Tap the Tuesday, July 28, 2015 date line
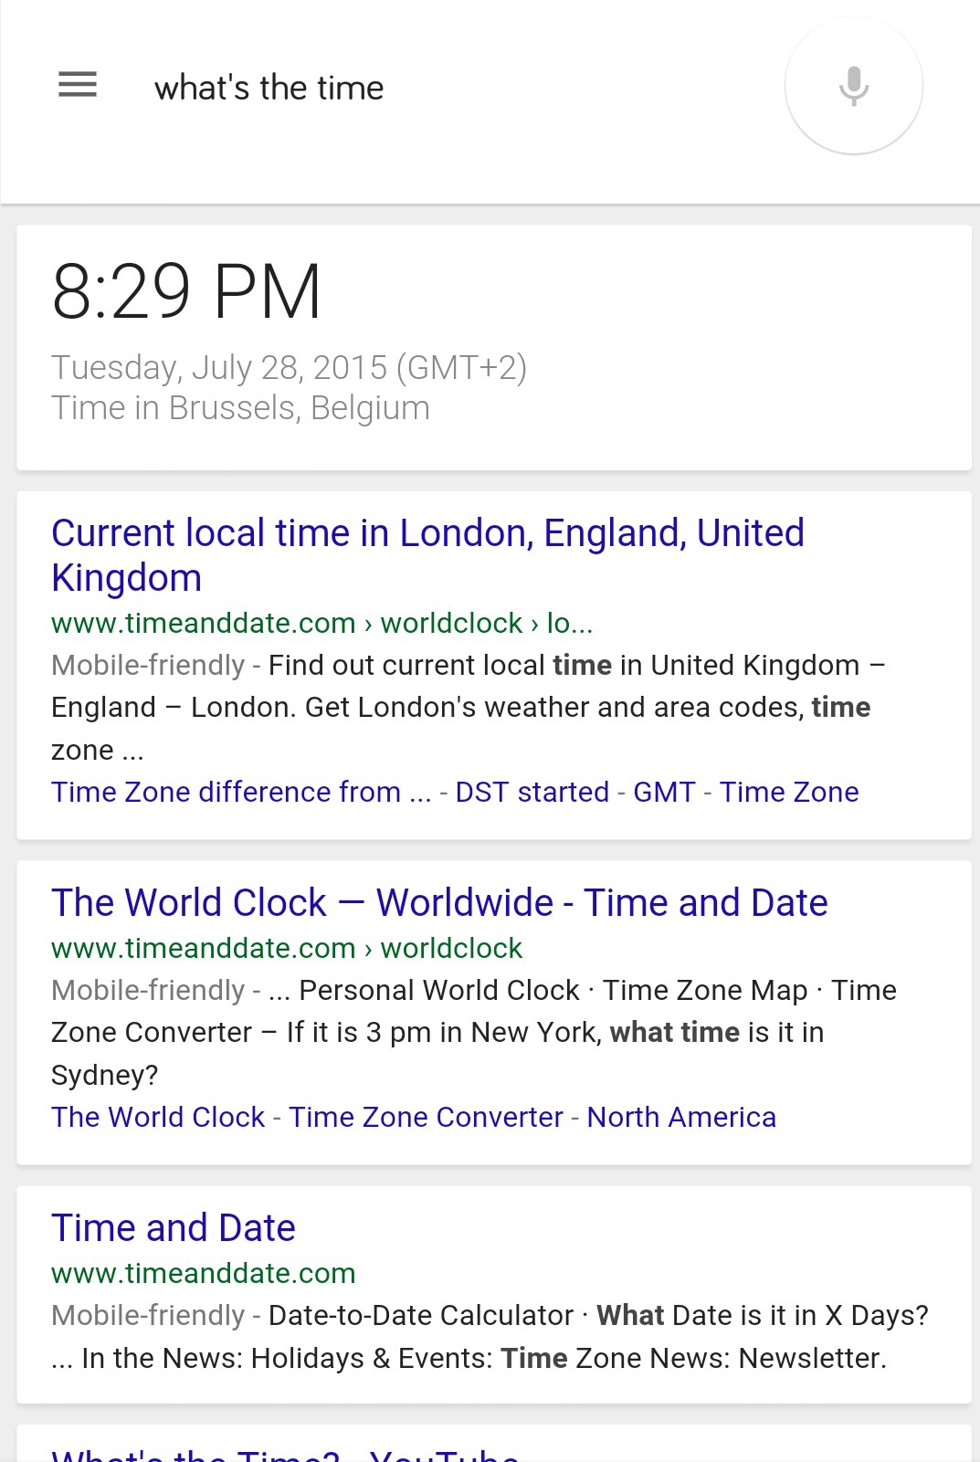 click(290, 367)
